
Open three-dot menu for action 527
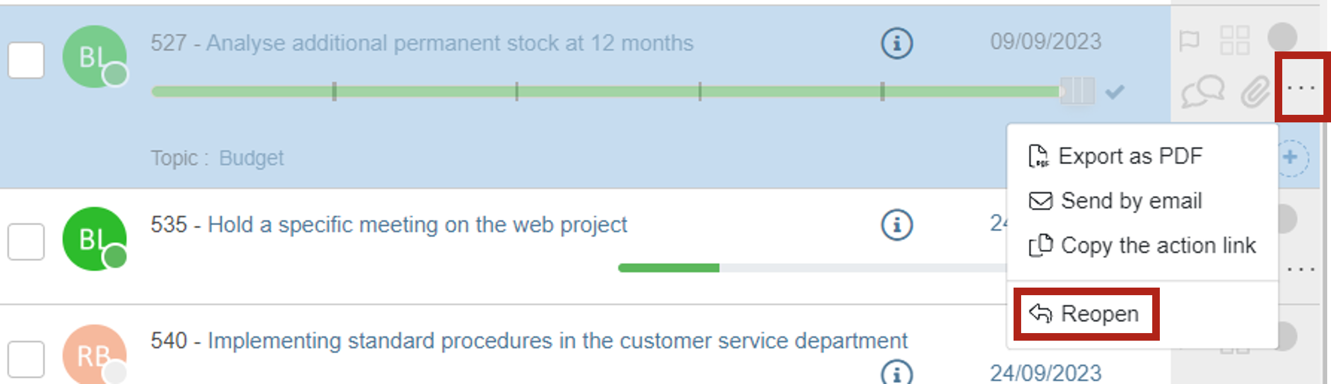coord(1301,88)
